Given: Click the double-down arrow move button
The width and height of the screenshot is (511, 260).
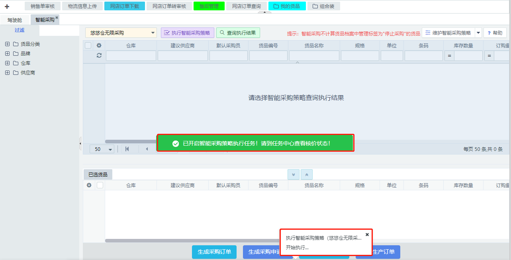Looking at the screenshot, I should coord(294,174).
